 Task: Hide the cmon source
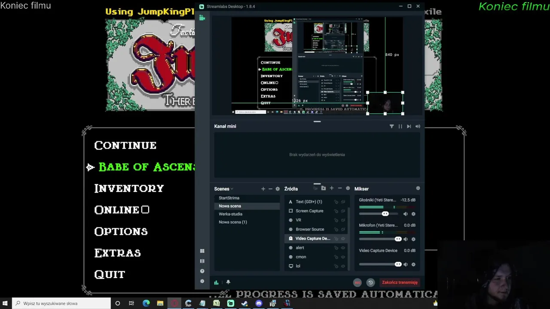tap(343, 257)
